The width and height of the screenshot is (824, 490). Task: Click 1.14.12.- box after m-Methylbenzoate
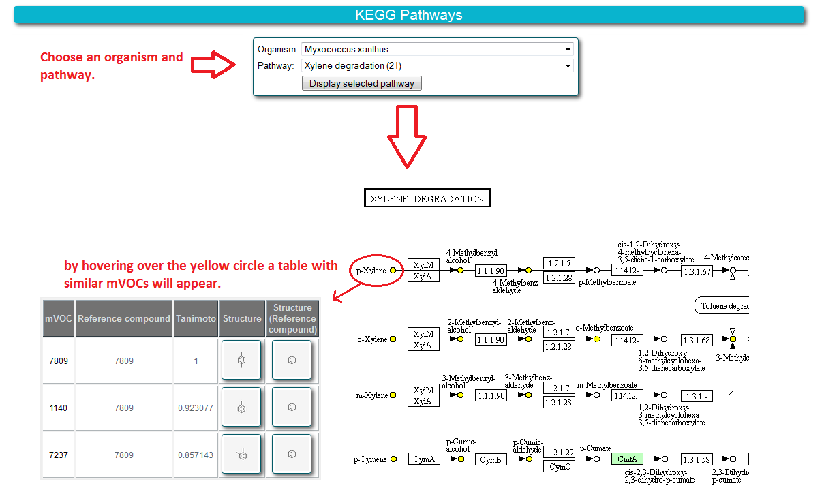click(628, 396)
